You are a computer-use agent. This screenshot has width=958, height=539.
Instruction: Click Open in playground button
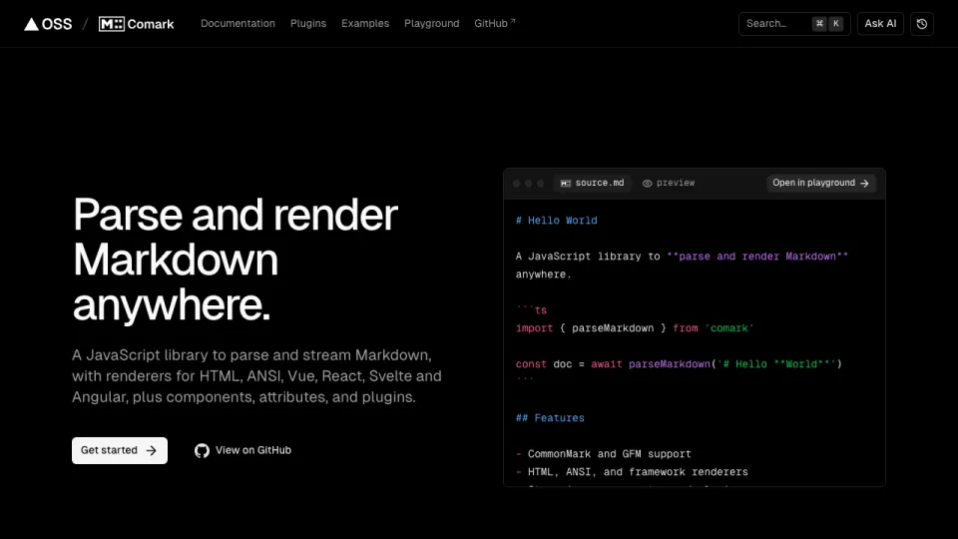pos(820,183)
